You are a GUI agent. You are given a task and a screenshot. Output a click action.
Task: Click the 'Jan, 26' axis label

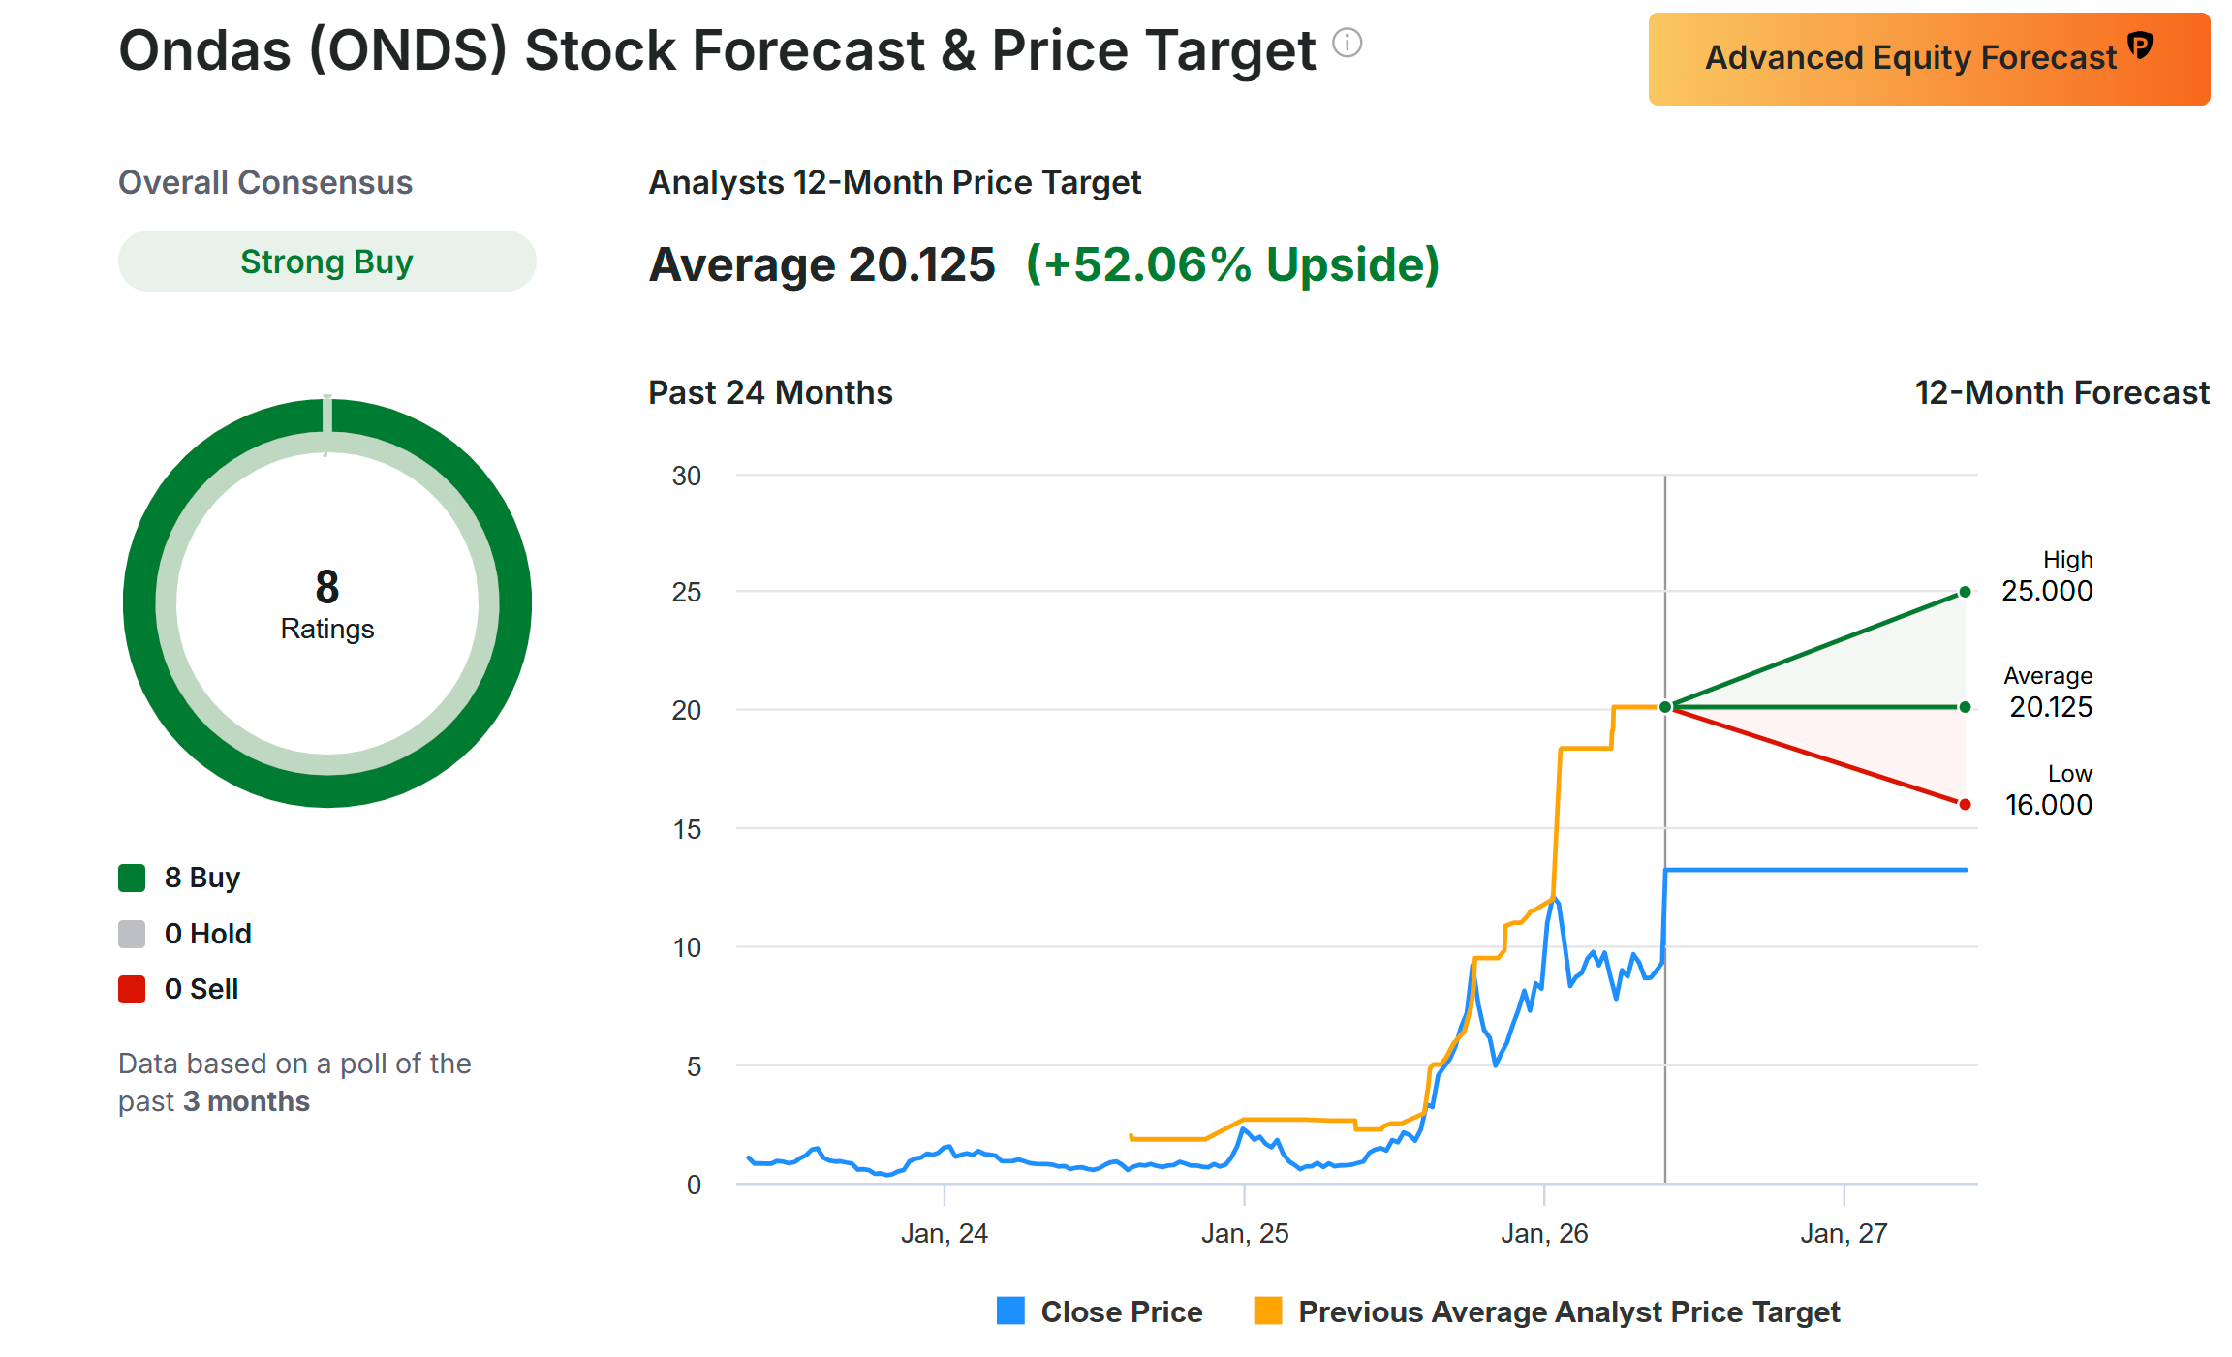coord(1544,1233)
